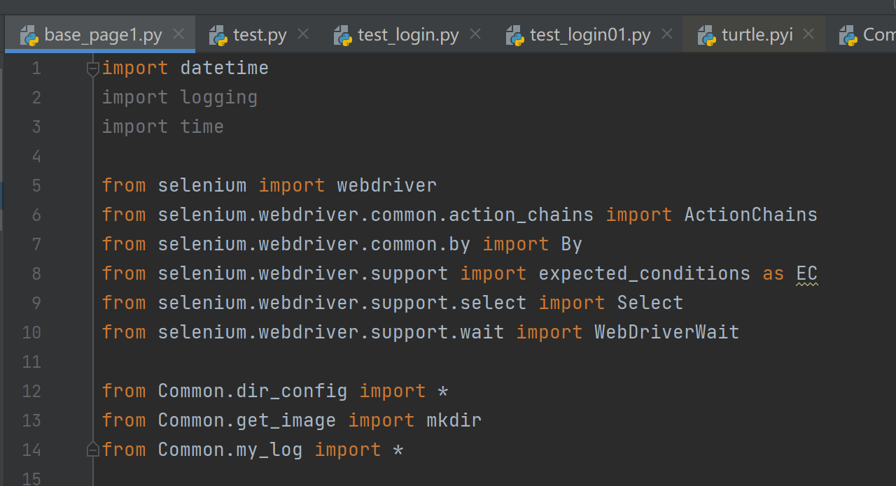Close the base_page1.py editor tab
The height and width of the screenshot is (486, 896).
pyautogui.click(x=178, y=34)
